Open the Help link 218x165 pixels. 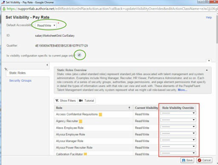coord(209,18)
